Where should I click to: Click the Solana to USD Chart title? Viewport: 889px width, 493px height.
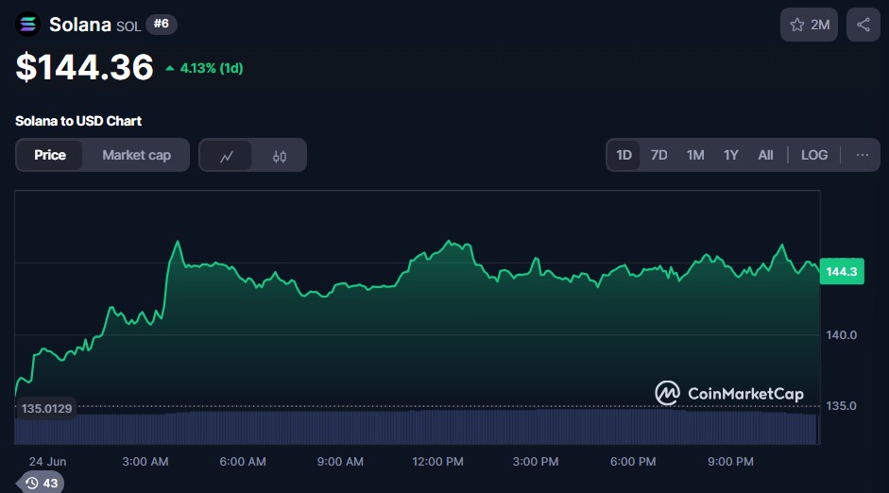[x=78, y=121]
